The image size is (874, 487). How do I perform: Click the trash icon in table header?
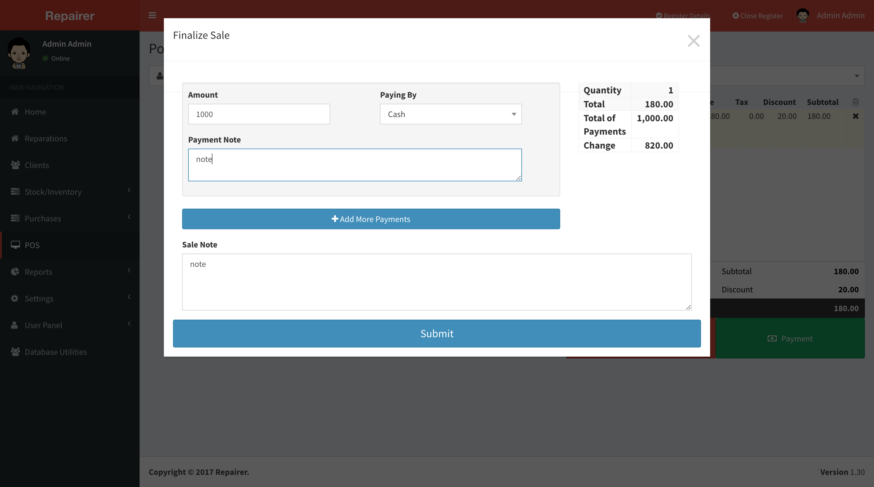tap(855, 102)
